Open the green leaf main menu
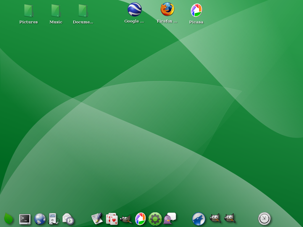The height and width of the screenshot is (227, 303). pos(9,218)
